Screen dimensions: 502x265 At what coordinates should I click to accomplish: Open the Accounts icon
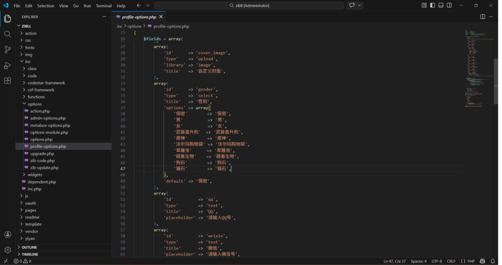[x=8, y=234]
